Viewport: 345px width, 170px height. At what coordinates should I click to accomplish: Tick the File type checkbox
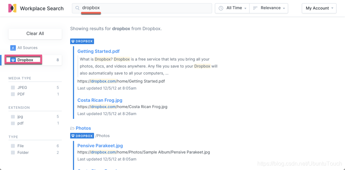tap(13, 146)
